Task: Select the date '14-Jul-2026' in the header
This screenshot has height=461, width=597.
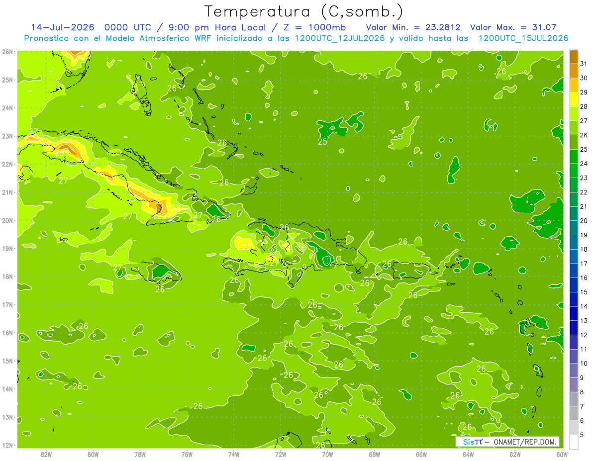Action: (62, 27)
